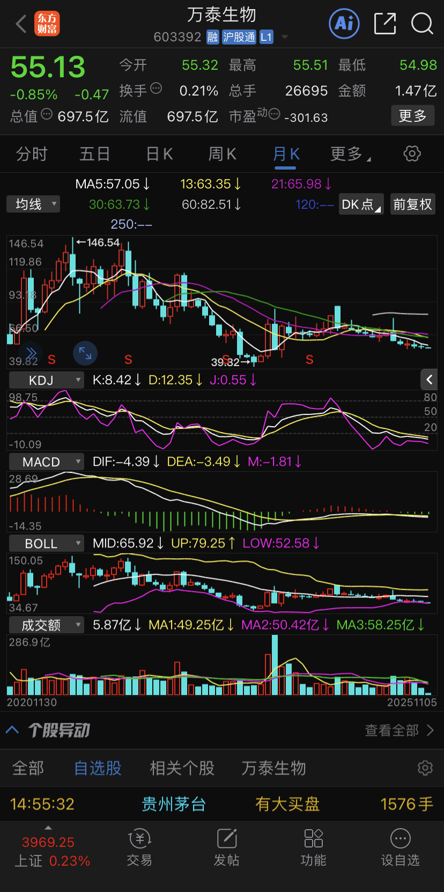
Task: Select the 月K tab
Action: (286, 154)
